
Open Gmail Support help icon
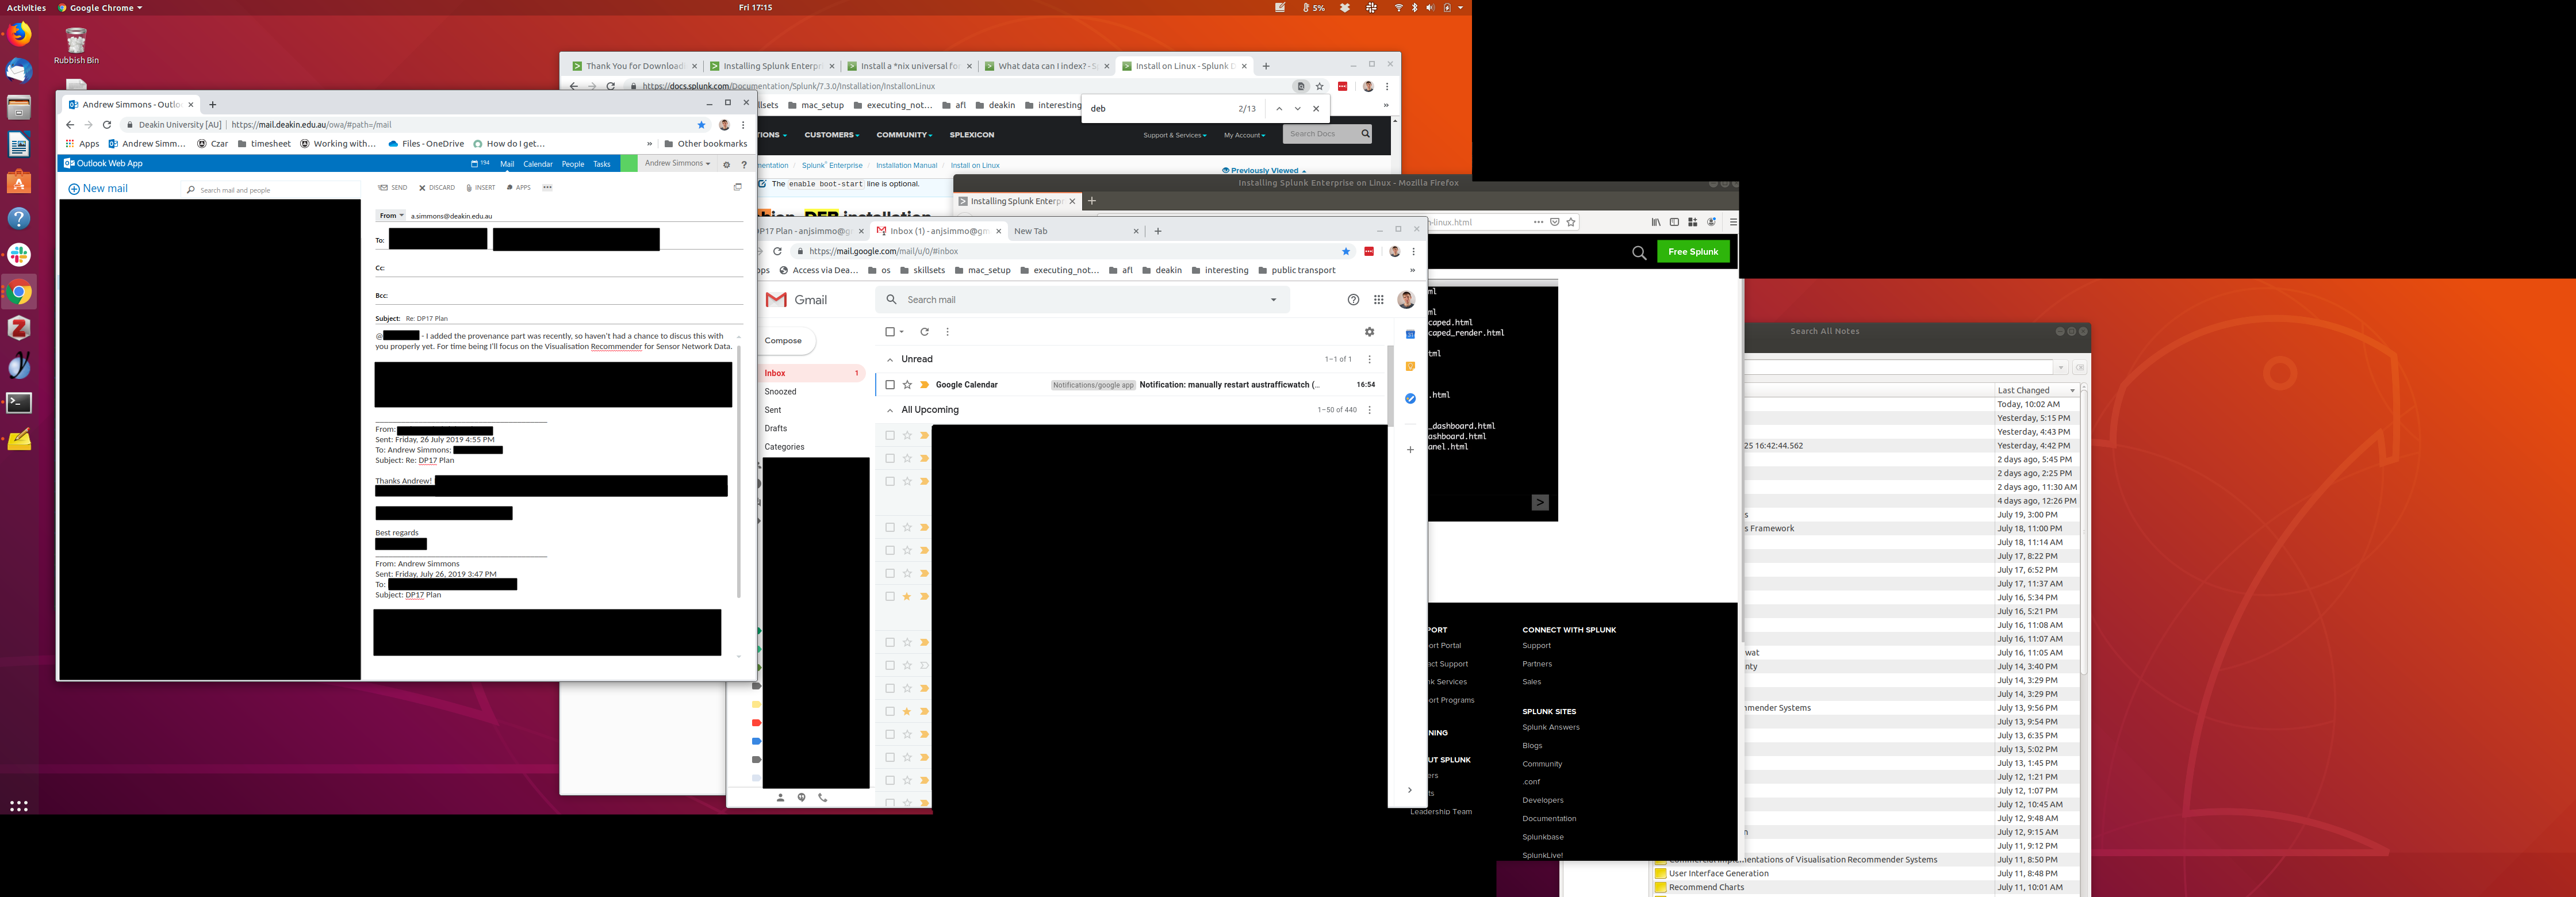(x=1353, y=300)
